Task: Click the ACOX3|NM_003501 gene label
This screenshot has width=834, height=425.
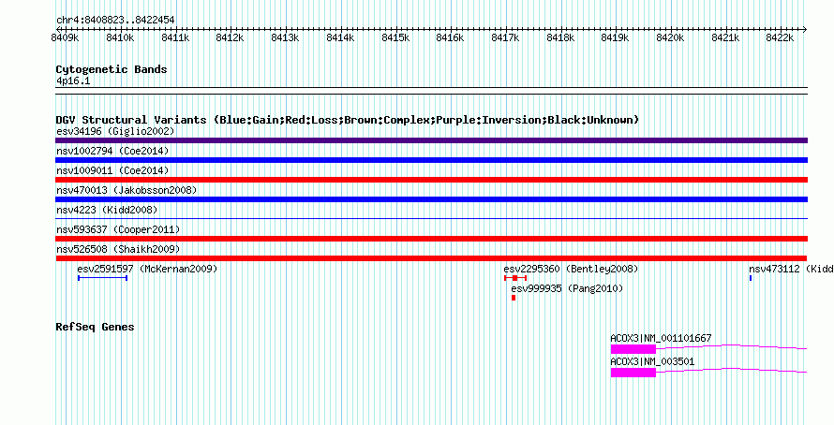Action: (652, 361)
